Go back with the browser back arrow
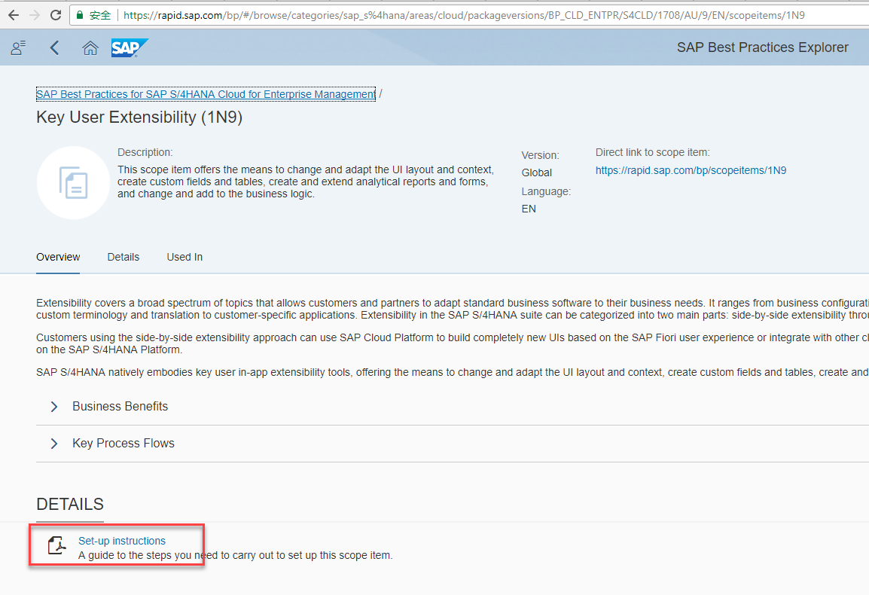 click(x=14, y=15)
